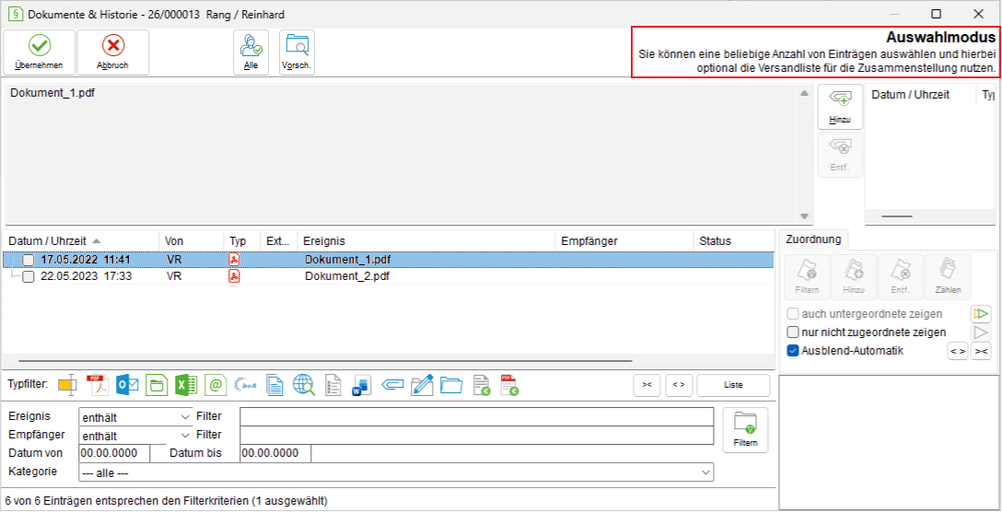Switch to the Zuordnung tab
Viewport: 1002px width, 513px height.
(x=813, y=240)
